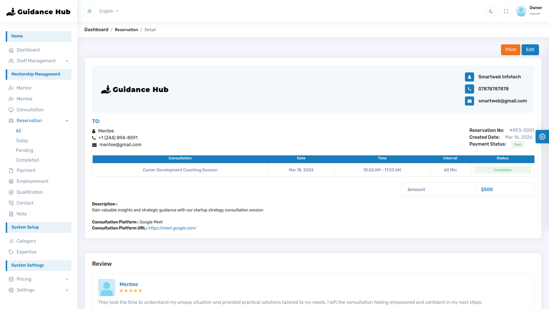The width and height of the screenshot is (549, 309).
Task: Select Completed reservations submenu item
Action: [27, 160]
